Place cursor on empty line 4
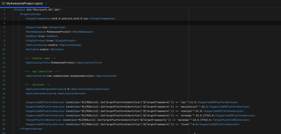This screenshot has height=134, width=281. tap(84, 23)
